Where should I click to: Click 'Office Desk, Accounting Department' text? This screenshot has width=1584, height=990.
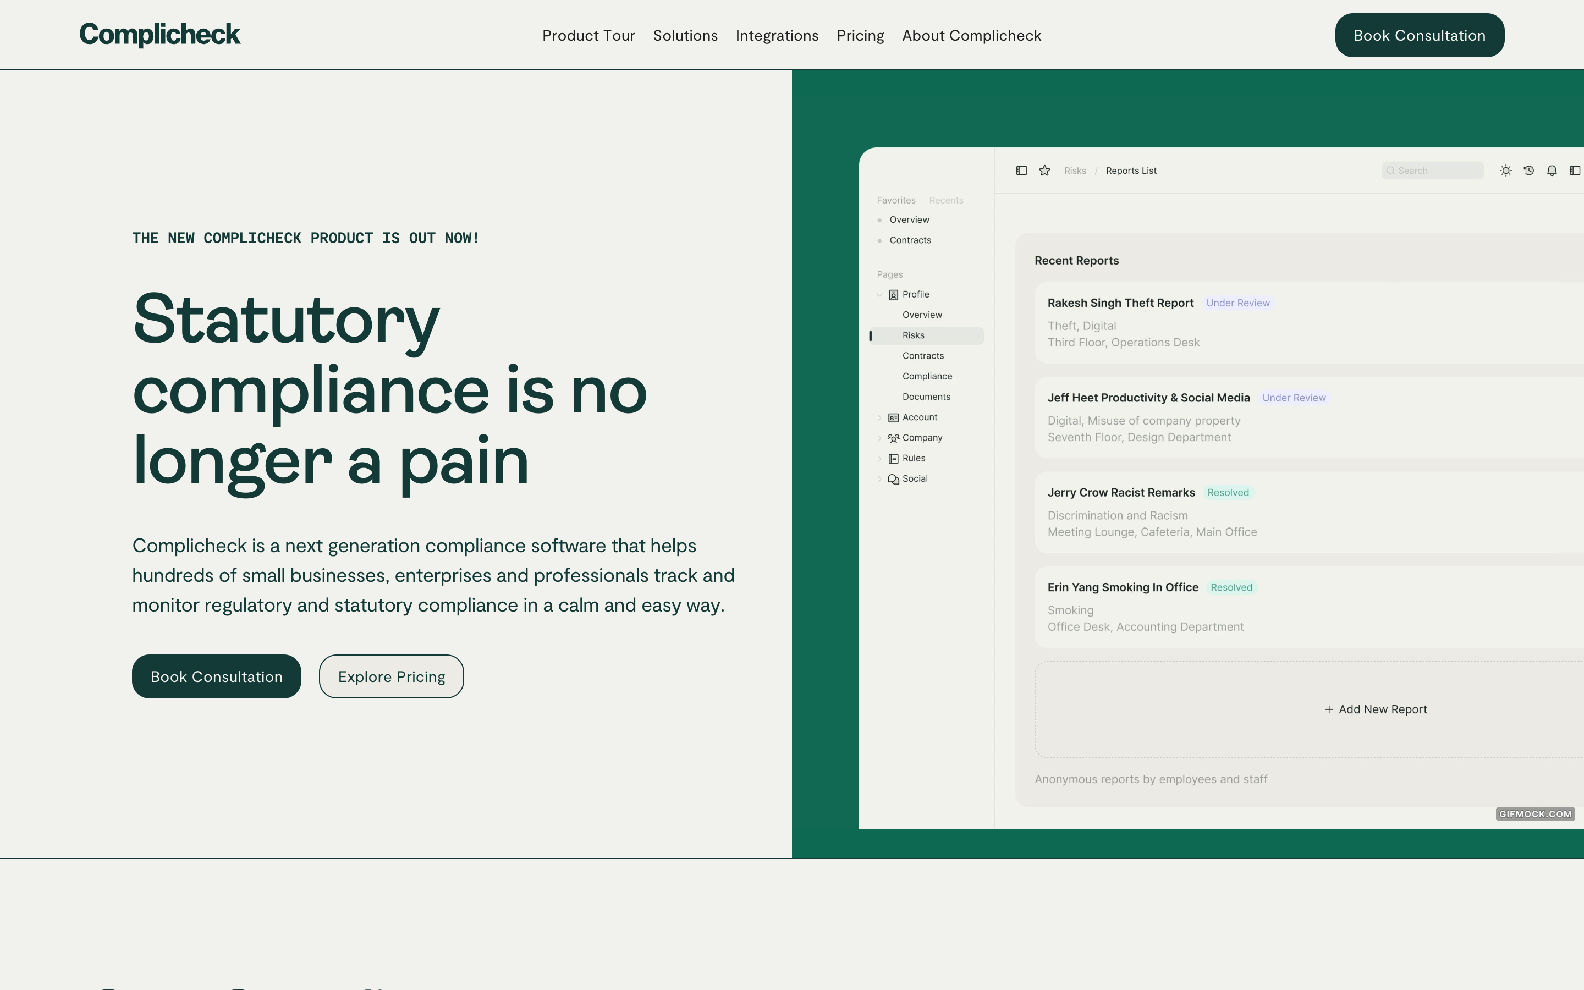tap(1146, 627)
